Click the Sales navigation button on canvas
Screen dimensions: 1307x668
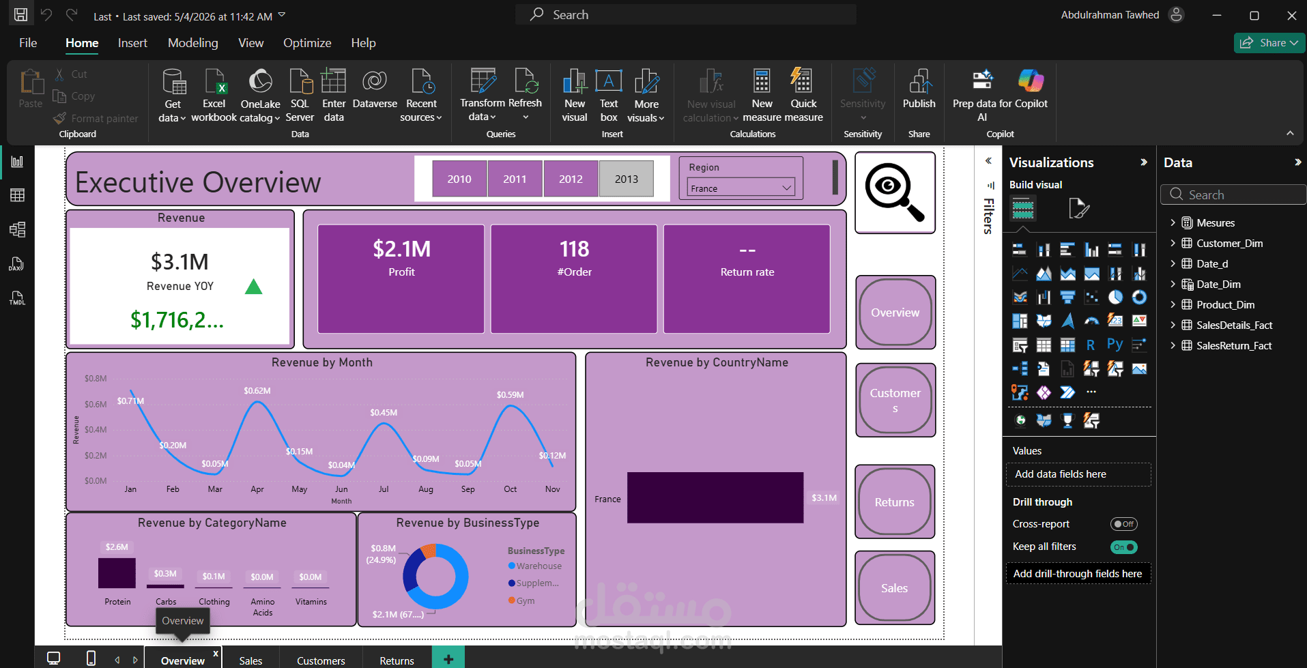click(x=895, y=588)
